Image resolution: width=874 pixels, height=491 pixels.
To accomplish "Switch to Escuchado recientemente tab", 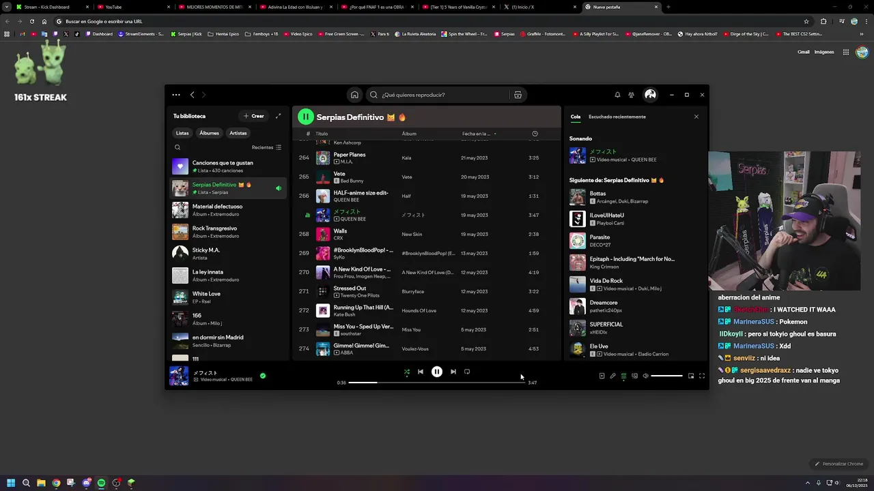I will tap(617, 117).
